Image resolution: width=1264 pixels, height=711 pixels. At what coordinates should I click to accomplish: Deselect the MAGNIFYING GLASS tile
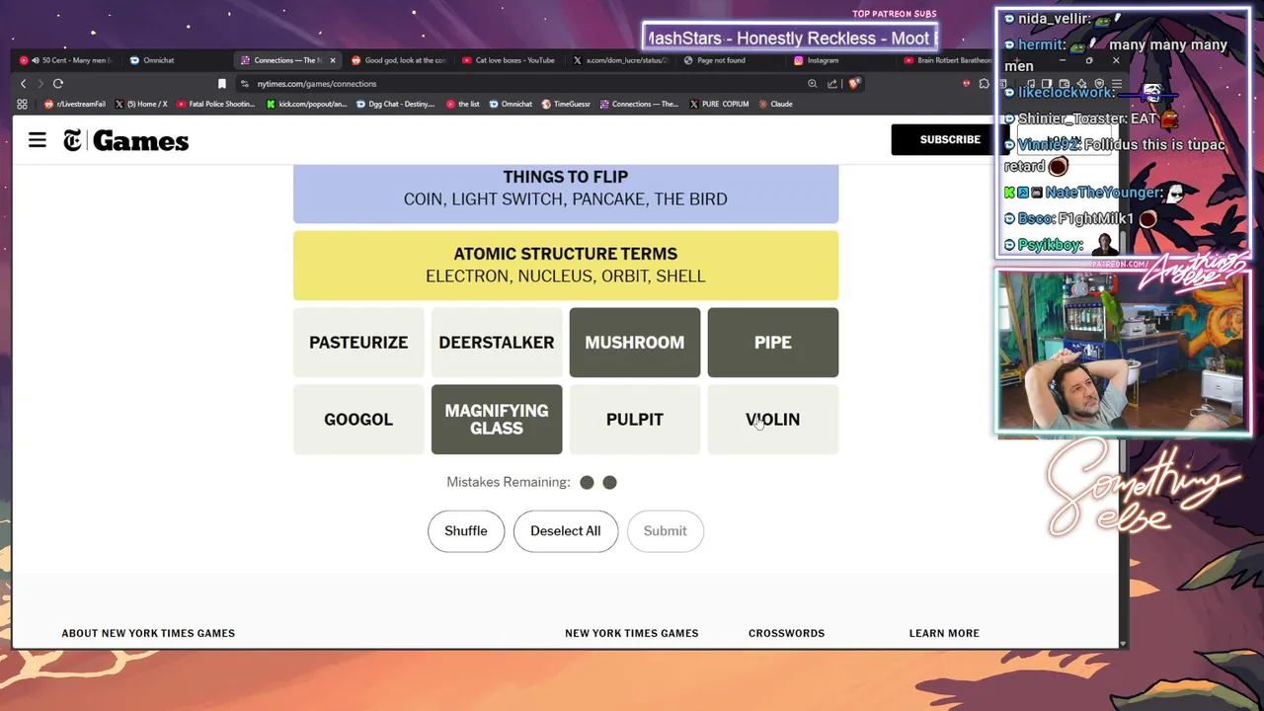point(497,420)
